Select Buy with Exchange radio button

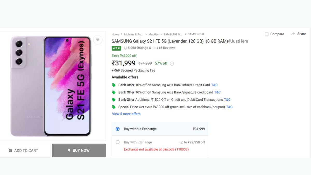(118, 142)
